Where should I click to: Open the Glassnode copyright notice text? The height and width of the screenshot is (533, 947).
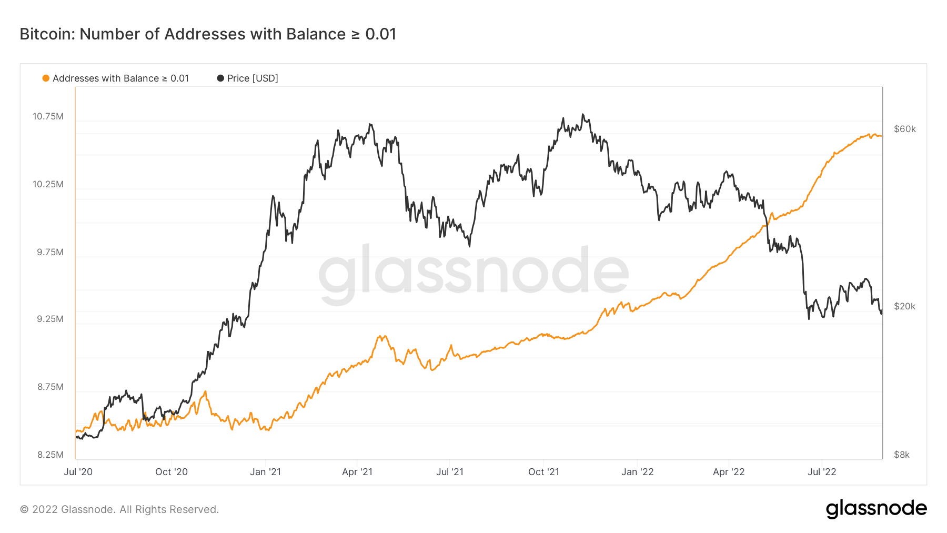(119, 509)
